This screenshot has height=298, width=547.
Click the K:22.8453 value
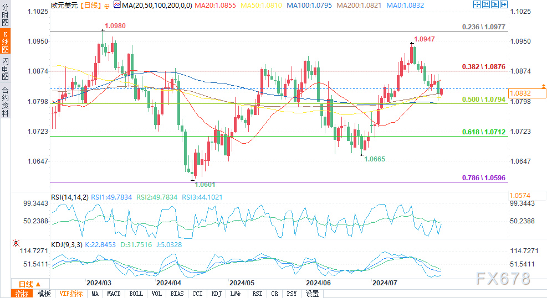100,245
